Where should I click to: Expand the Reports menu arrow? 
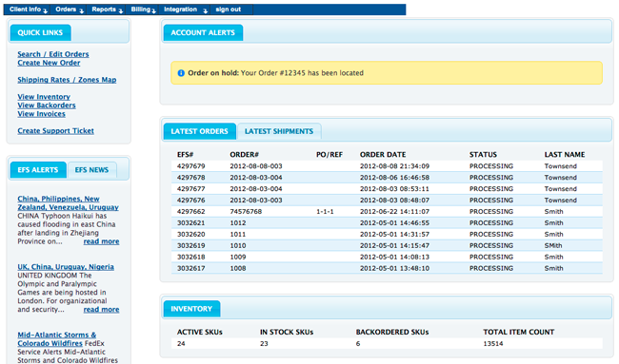pyautogui.click(x=121, y=11)
